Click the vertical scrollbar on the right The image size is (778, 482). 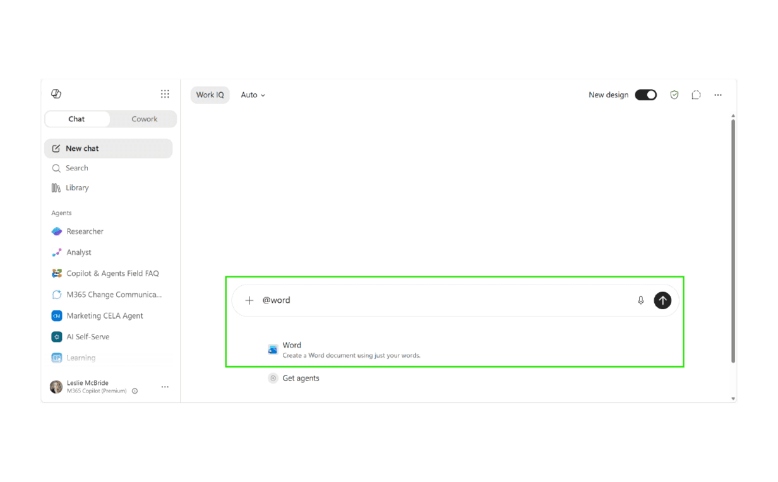coord(733,240)
